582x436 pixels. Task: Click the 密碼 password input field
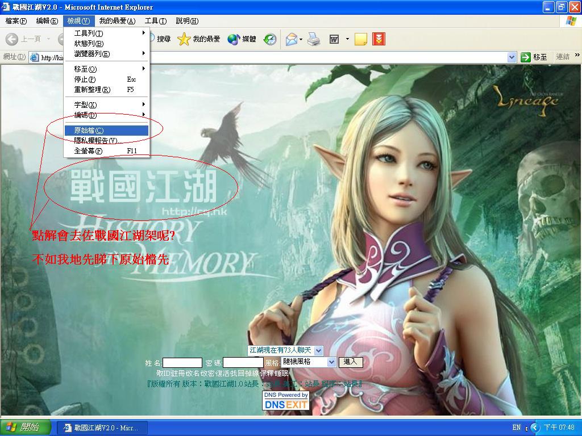click(x=243, y=363)
